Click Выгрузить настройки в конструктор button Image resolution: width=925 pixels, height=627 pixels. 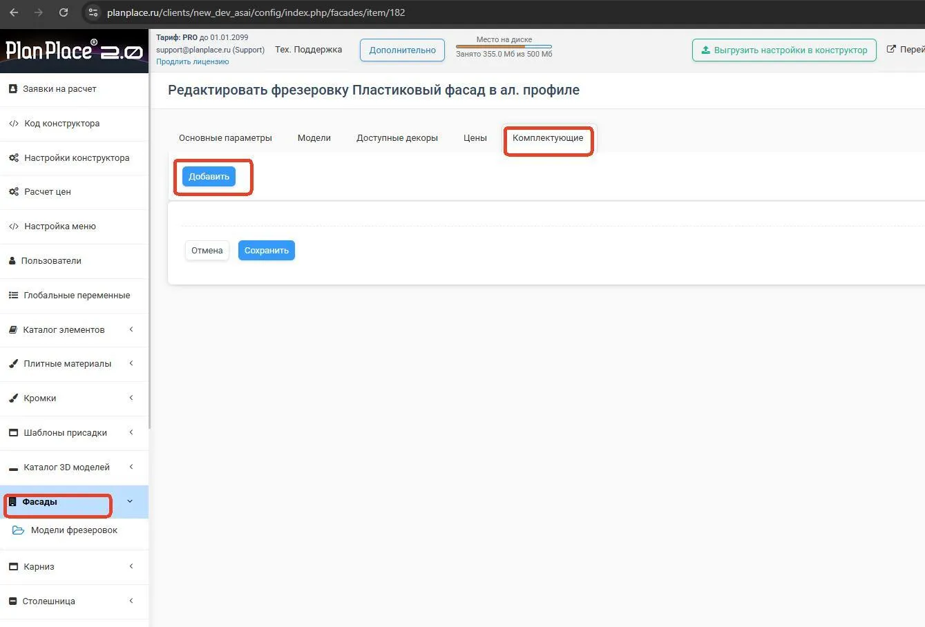784,50
